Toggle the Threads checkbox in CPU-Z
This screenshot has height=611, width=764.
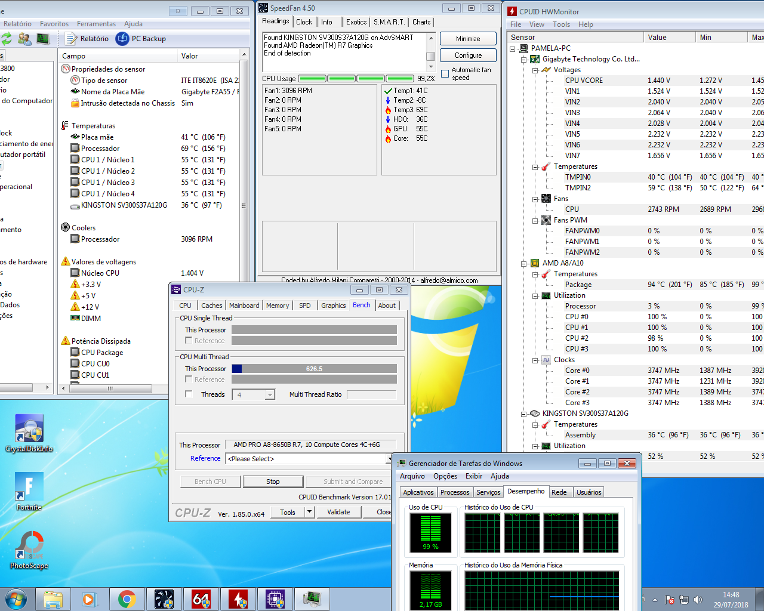point(189,394)
